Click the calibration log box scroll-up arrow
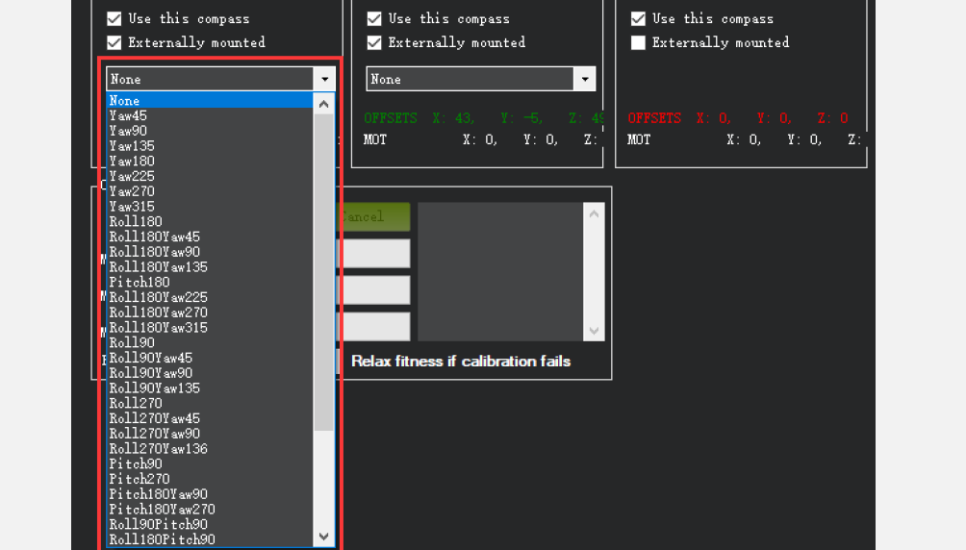 click(x=594, y=213)
